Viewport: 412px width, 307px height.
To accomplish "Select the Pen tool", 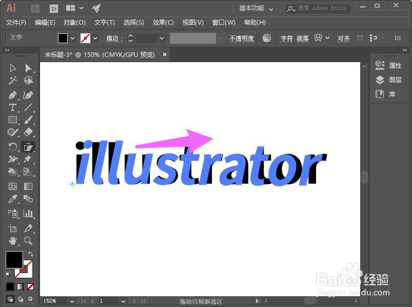I will pyautogui.click(x=13, y=95).
